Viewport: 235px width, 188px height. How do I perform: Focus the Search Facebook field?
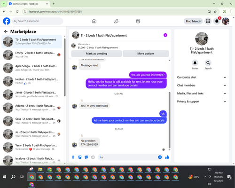click(x=38, y=21)
